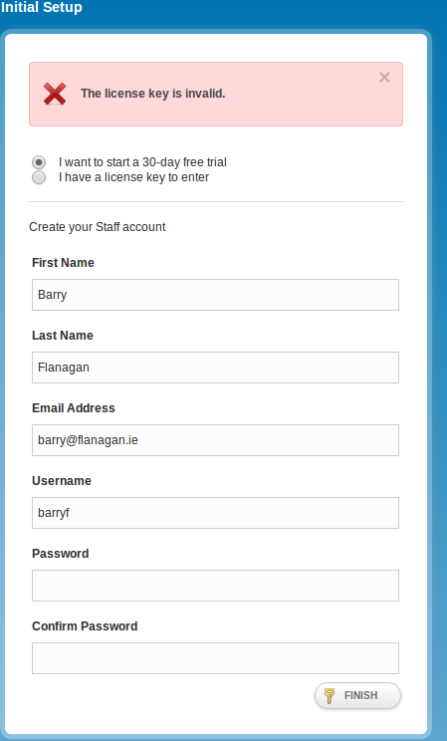The width and height of the screenshot is (447, 741).
Task: Dismiss the invalid license key alert
Action: 384,78
